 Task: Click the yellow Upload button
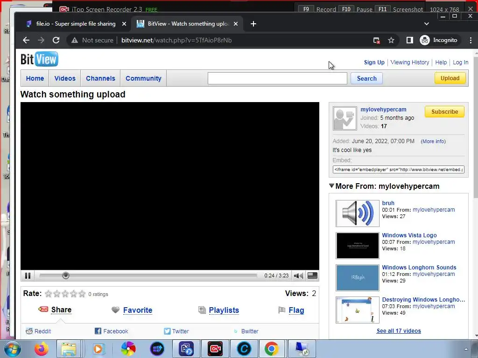pyautogui.click(x=450, y=78)
